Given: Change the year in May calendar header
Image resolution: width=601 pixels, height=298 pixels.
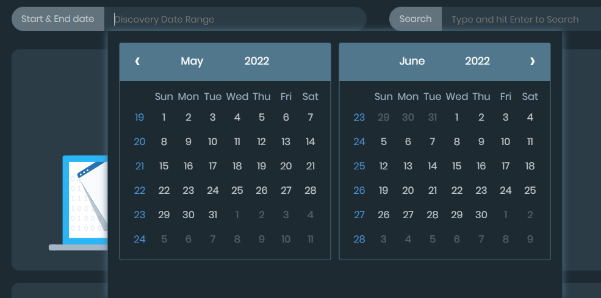Looking at the screenshot, I should point(257,61).
